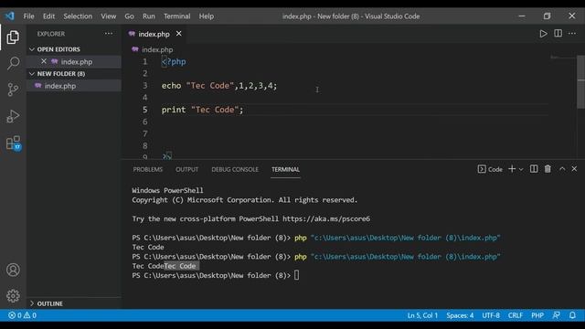
Task: Open the Run and Debug view
Action: tap(13, 116)
